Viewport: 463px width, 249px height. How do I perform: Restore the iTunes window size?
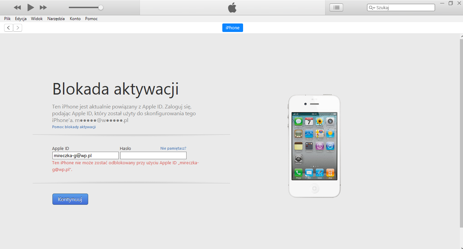coord(451,3)
